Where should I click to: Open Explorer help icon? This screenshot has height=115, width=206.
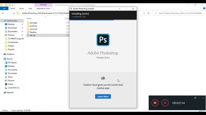[204, 8]
